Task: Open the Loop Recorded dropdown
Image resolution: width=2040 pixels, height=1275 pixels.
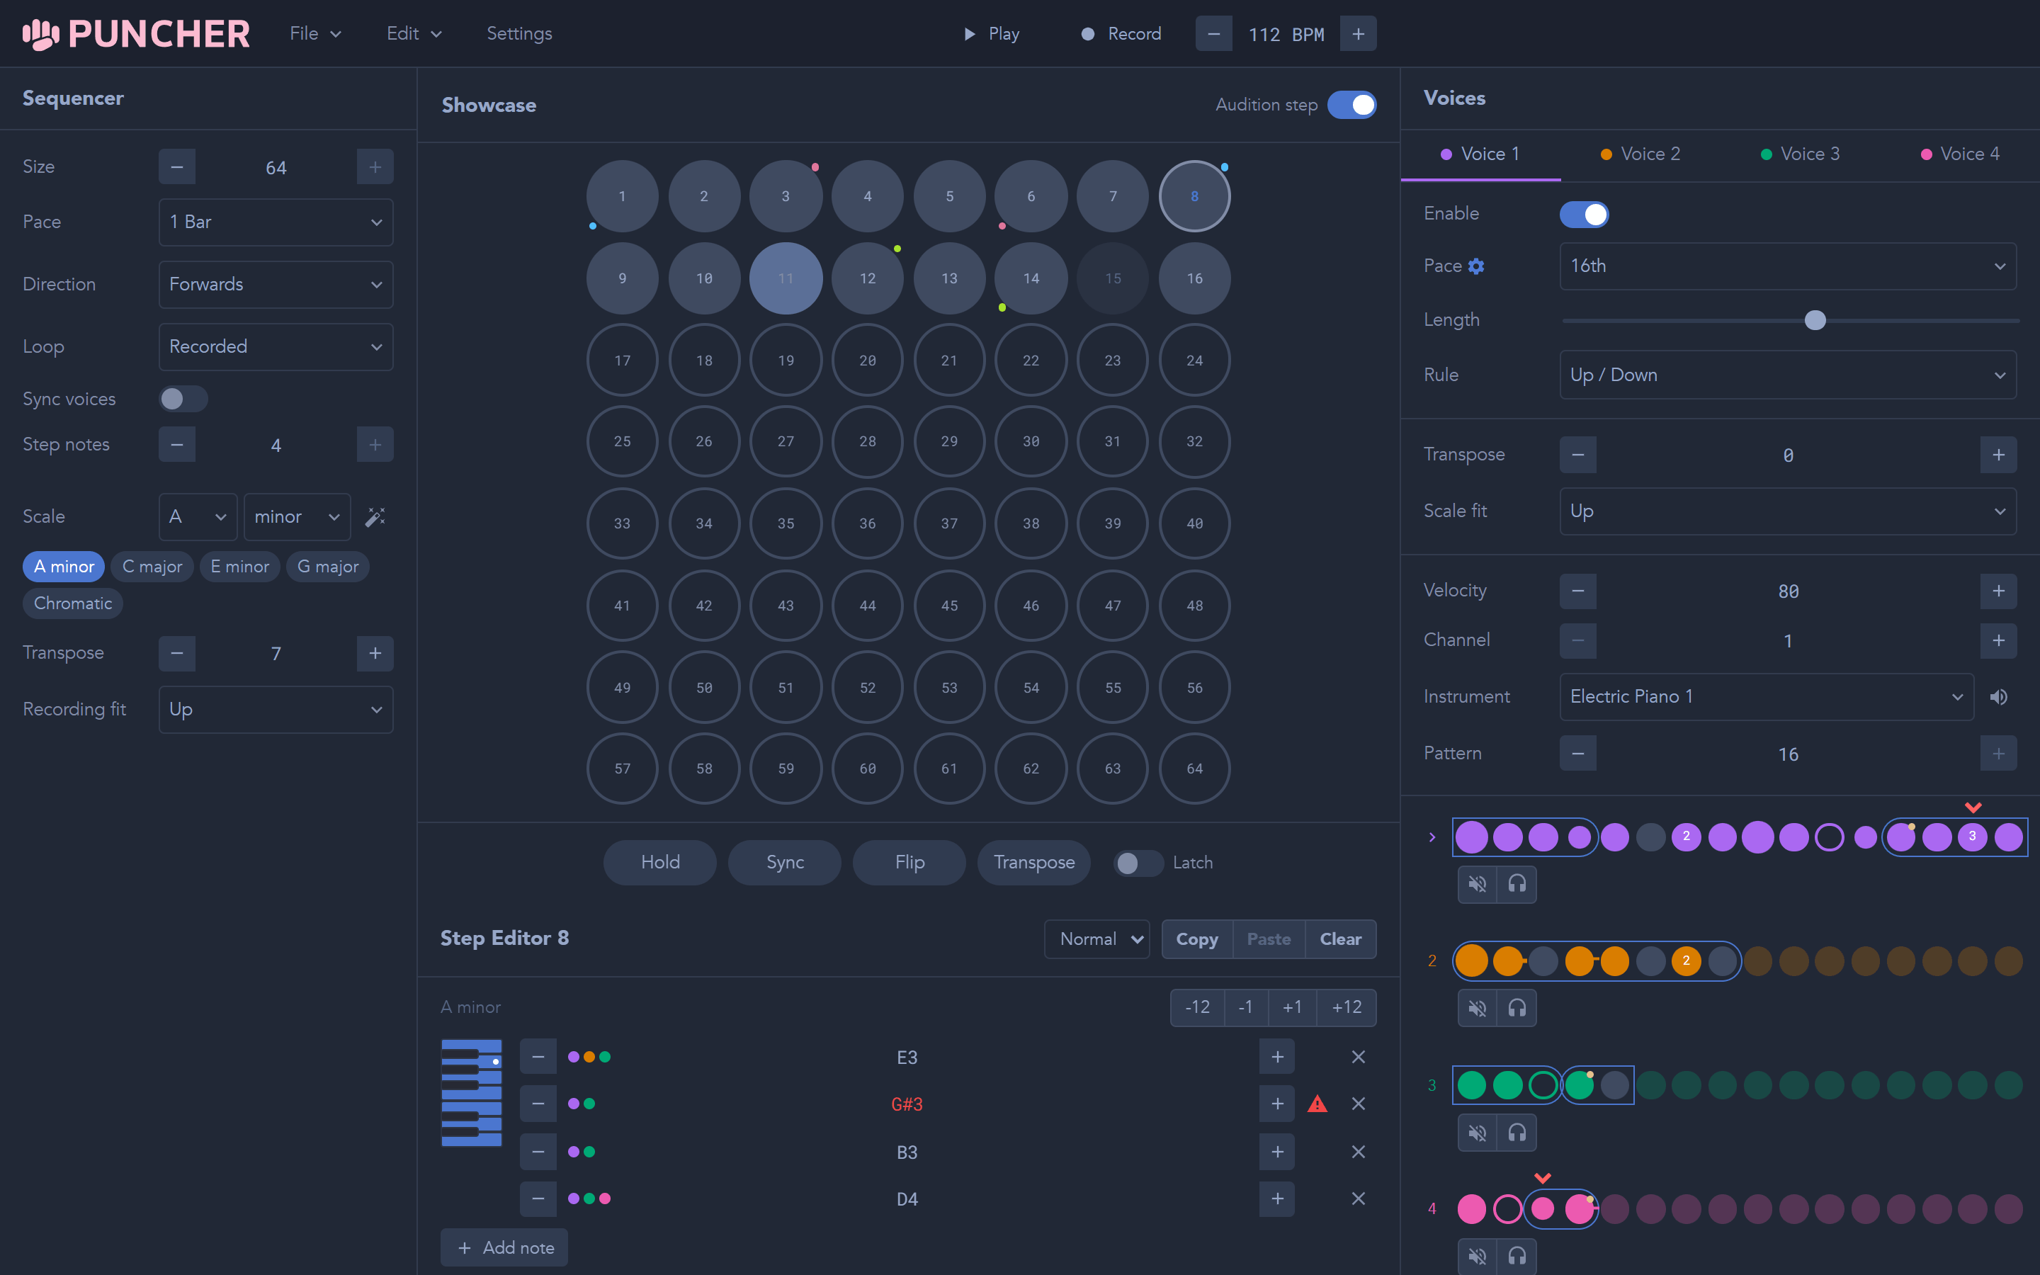Action: tap(276, 347)
